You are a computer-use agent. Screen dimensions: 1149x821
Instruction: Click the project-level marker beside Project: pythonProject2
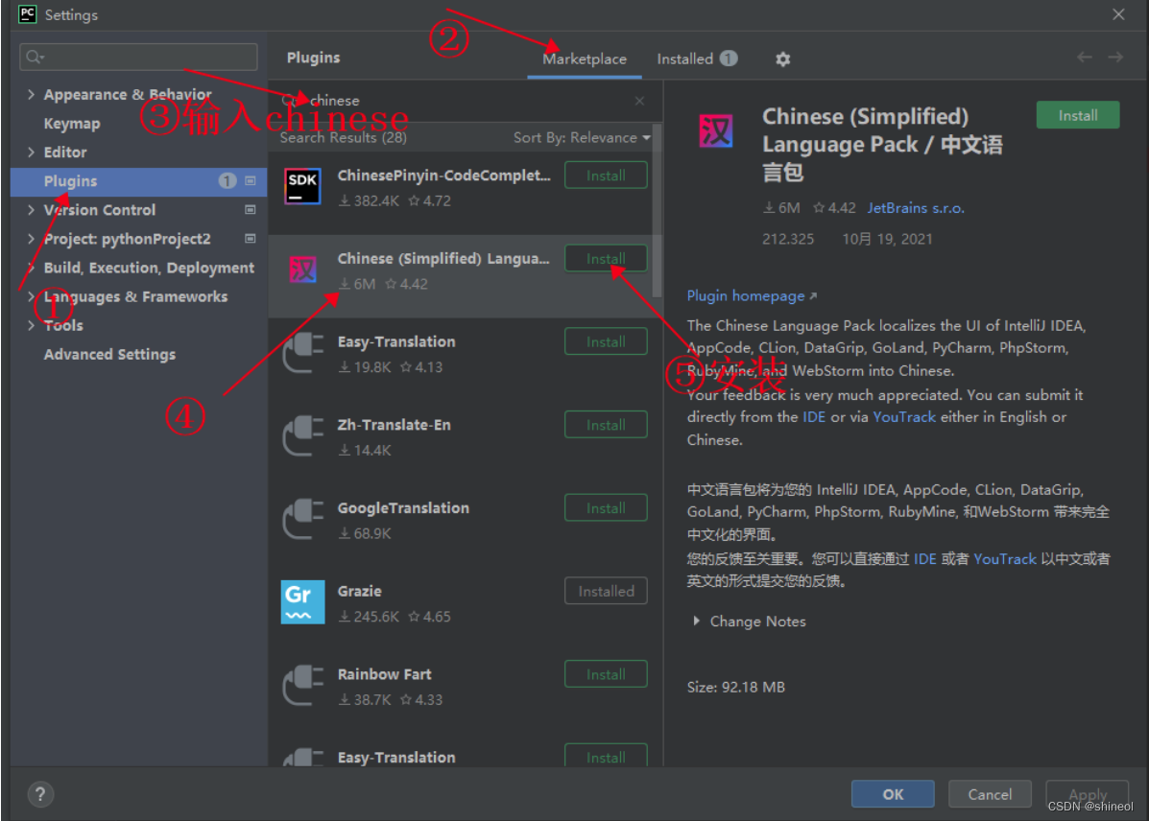(250, 238)
